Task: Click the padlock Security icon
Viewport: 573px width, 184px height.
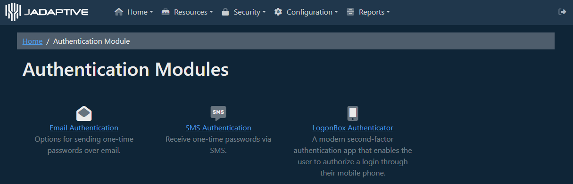Action: [225, 12]
